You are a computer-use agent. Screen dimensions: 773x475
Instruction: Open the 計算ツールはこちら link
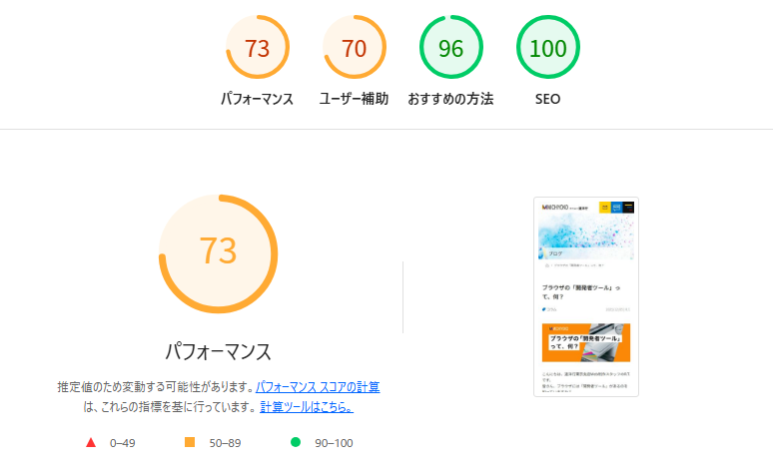click(306, 407)
